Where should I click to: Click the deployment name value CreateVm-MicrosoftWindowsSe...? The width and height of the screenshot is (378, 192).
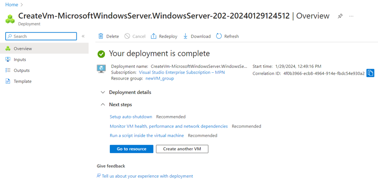click(x=199, y=66)
